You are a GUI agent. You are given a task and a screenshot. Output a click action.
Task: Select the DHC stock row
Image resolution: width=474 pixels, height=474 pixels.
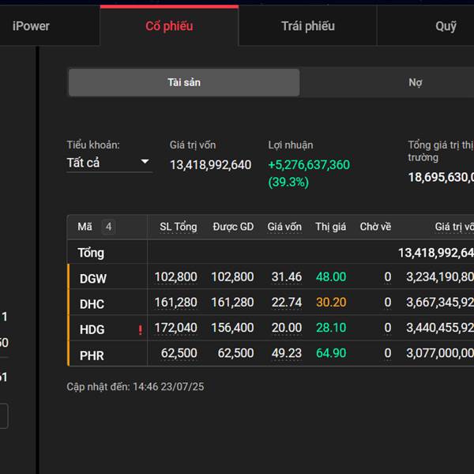[x=270, y=303]
